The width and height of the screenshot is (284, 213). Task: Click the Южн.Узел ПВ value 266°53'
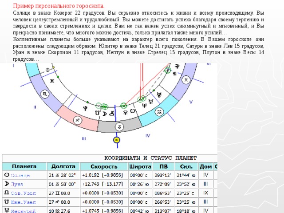(x=162, y=202)
